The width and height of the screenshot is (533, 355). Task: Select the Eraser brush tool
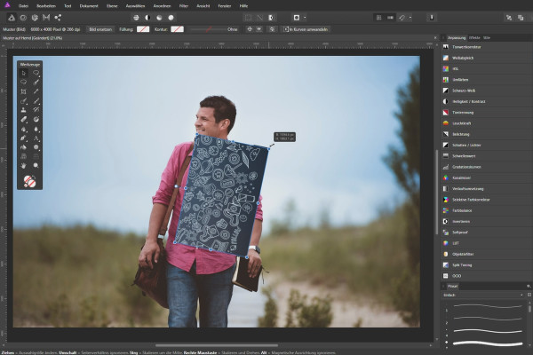(x=23, y=119)
